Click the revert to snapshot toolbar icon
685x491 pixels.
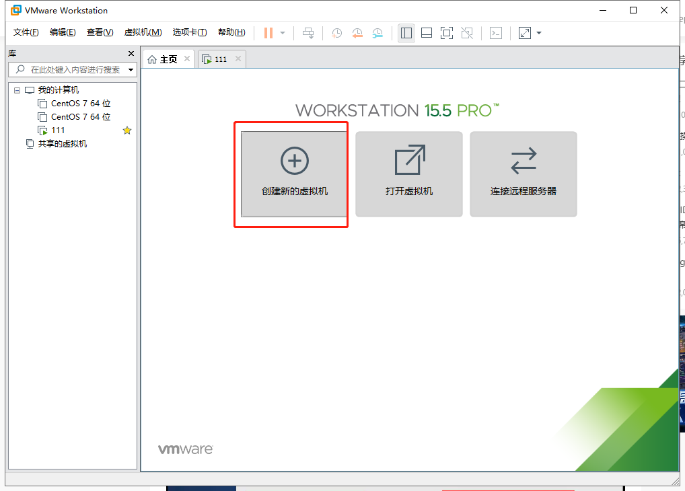pos(357,33)
